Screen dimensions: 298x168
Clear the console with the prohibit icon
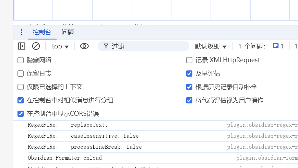point(36,46)
